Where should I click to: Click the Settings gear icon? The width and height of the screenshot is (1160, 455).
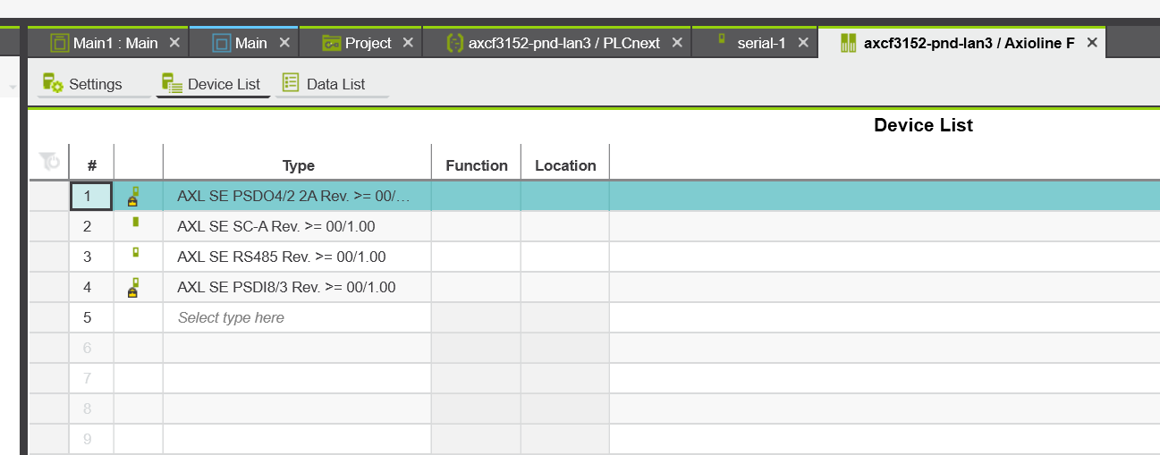[53, 84]
